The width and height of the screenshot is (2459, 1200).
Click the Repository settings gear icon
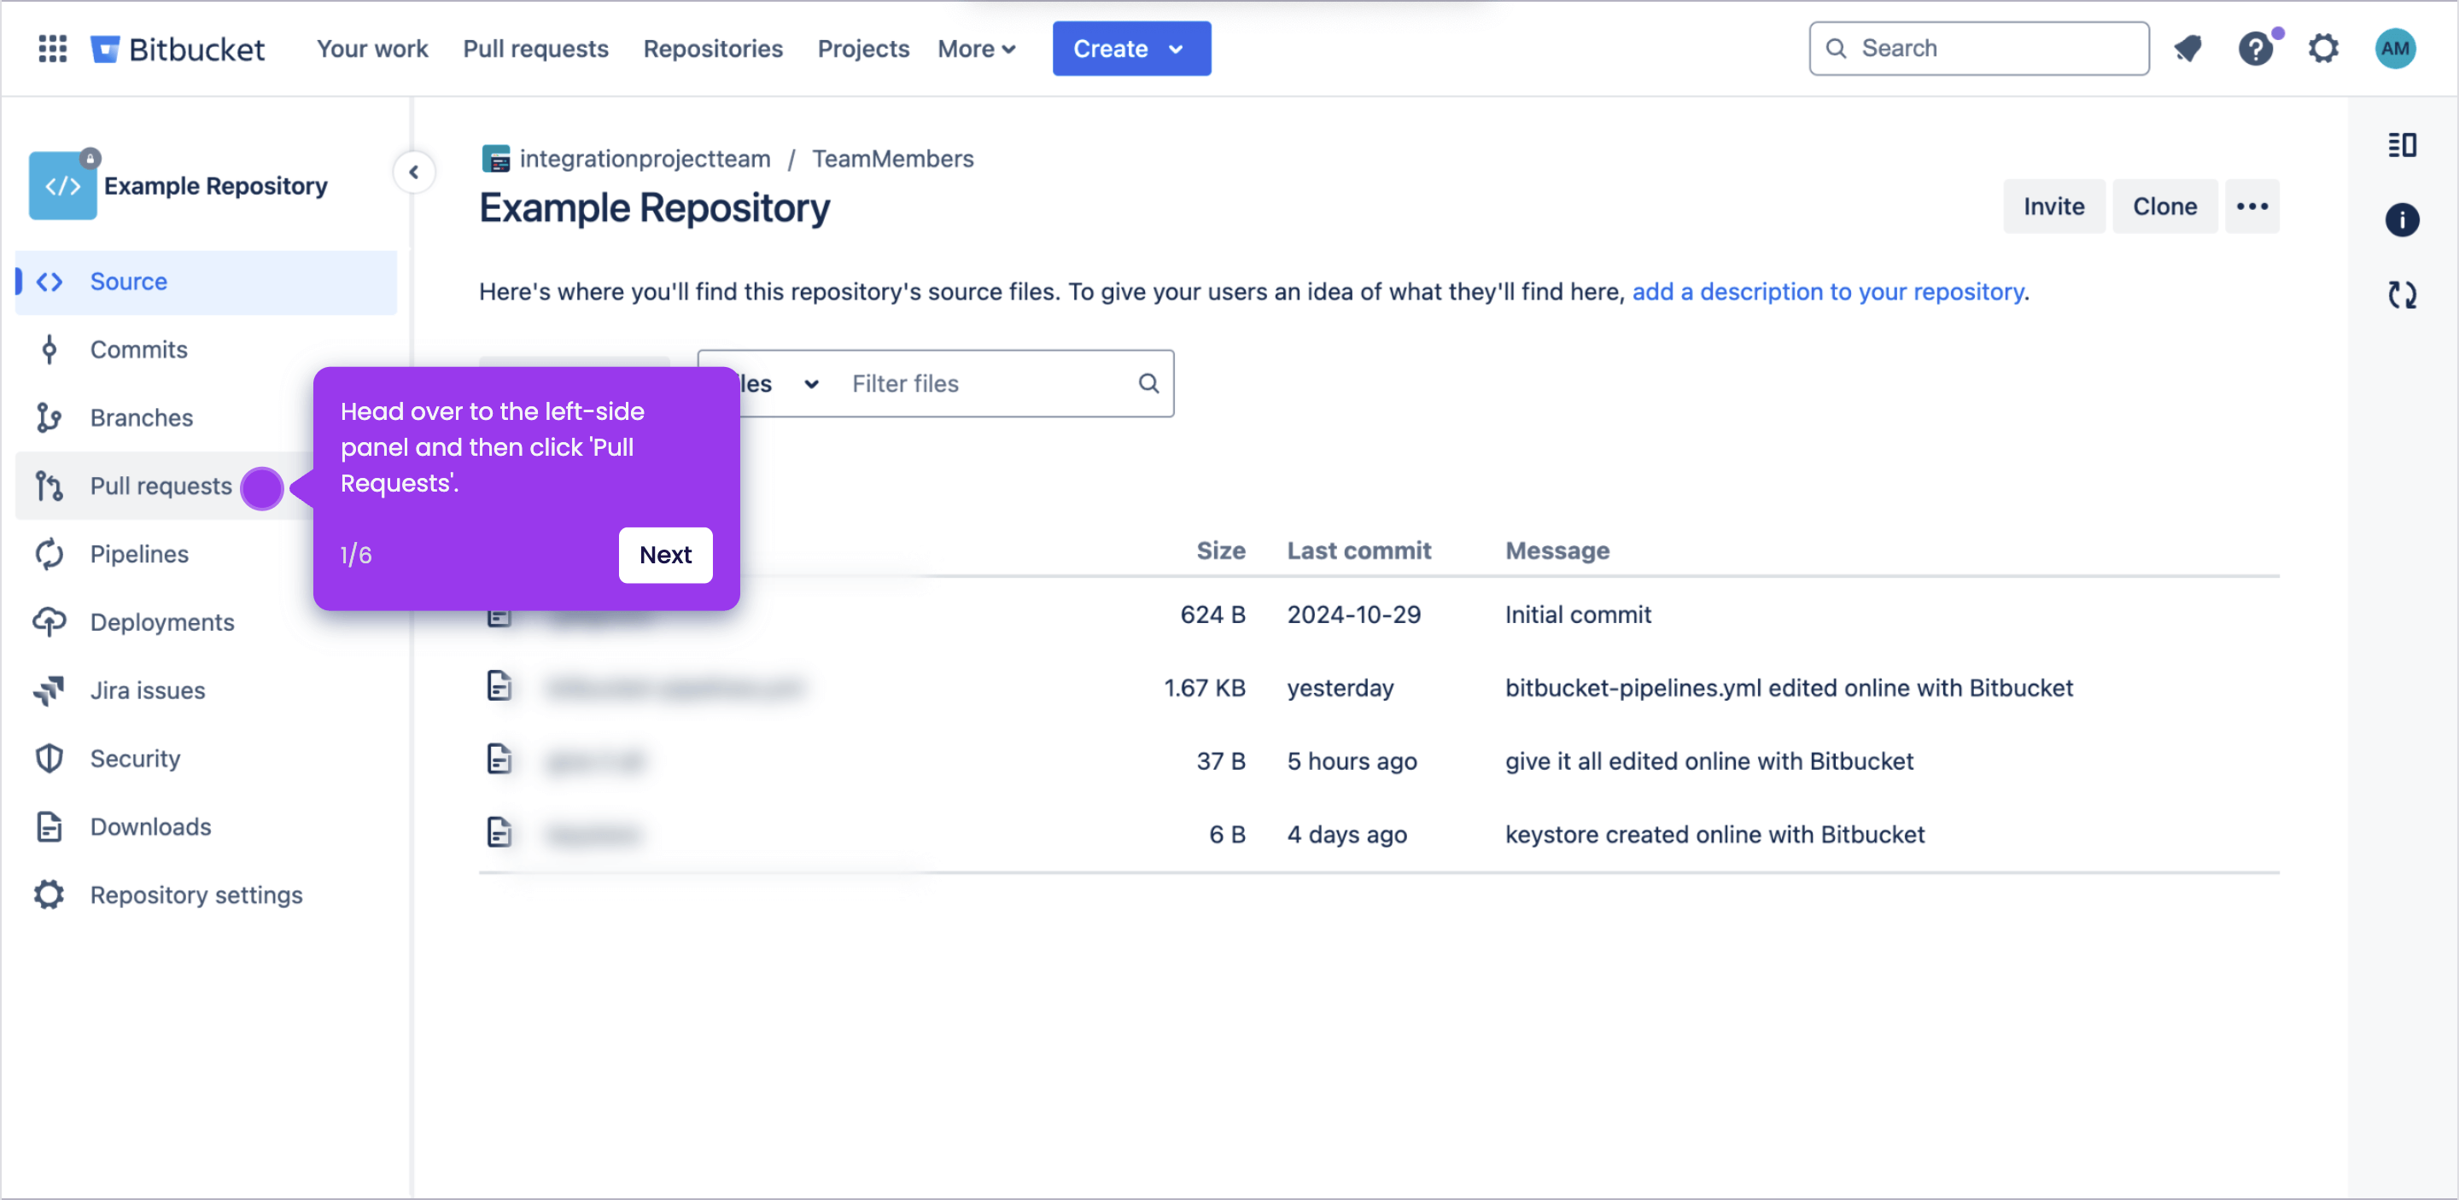pos(50,894)
